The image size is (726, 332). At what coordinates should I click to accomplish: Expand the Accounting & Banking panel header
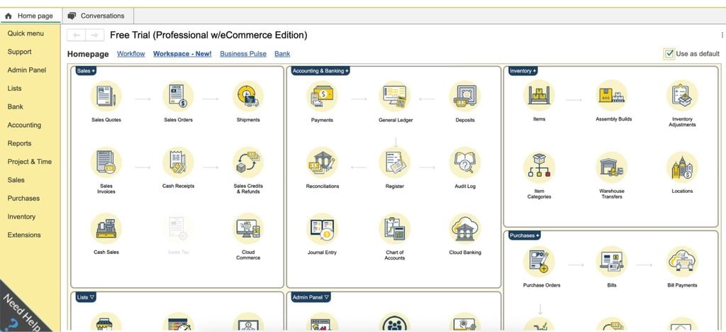click(x=320, y=71)
